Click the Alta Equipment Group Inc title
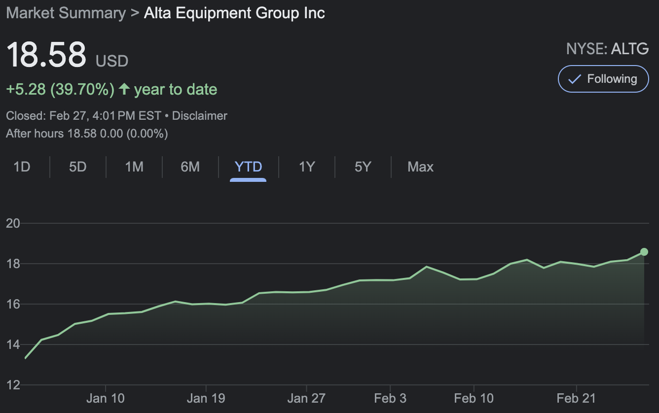 pos(234,13)
